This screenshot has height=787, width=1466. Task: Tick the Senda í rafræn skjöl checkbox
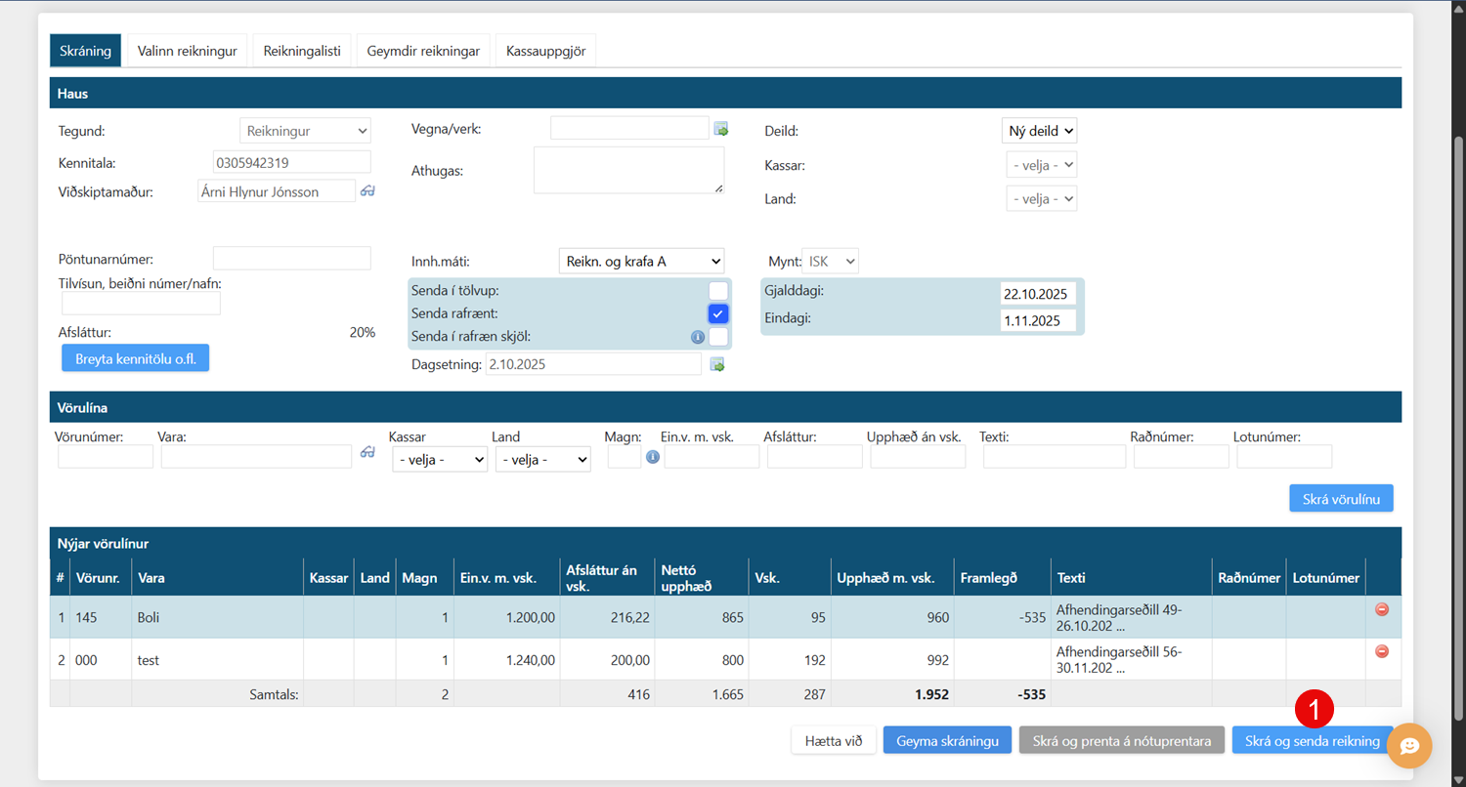(718, 337)
